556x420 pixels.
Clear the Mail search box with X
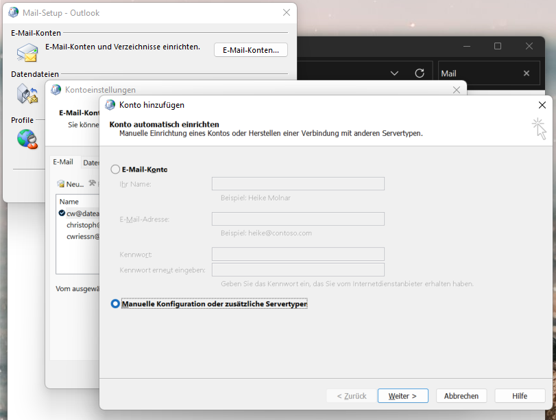pyautogui.click(x=527, y=73)
